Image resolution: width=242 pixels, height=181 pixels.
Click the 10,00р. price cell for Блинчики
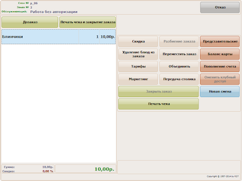[108, 37]
